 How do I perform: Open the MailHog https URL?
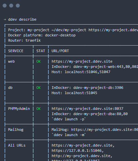(x=104, y=130)
